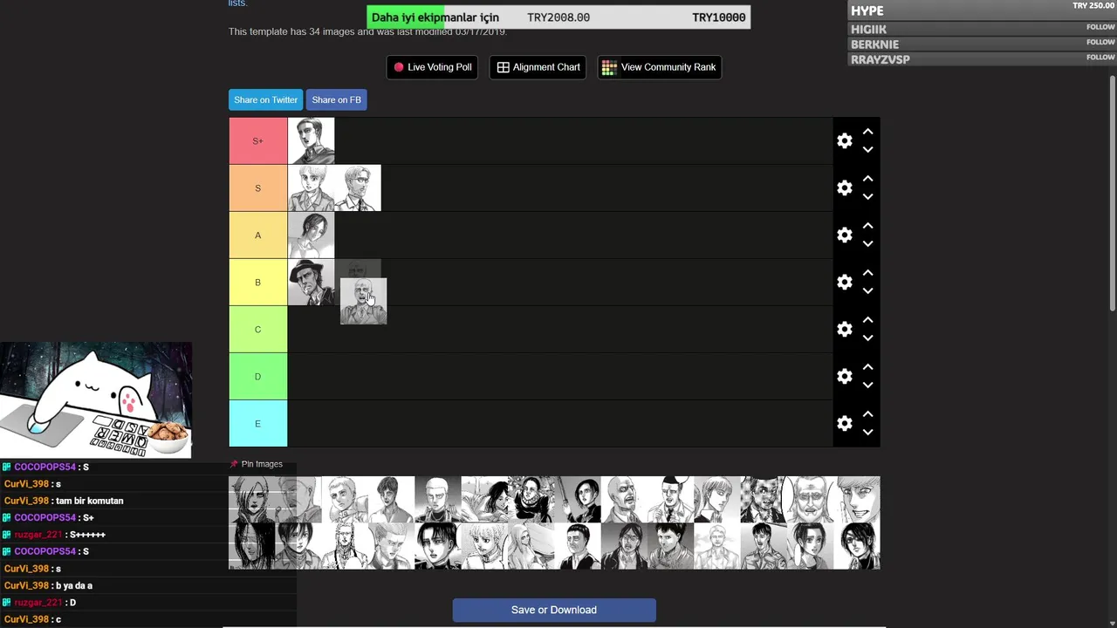Move A tier row down with arrow
This screenshot has height=628, width=1117.
click(x=867, y=244)
